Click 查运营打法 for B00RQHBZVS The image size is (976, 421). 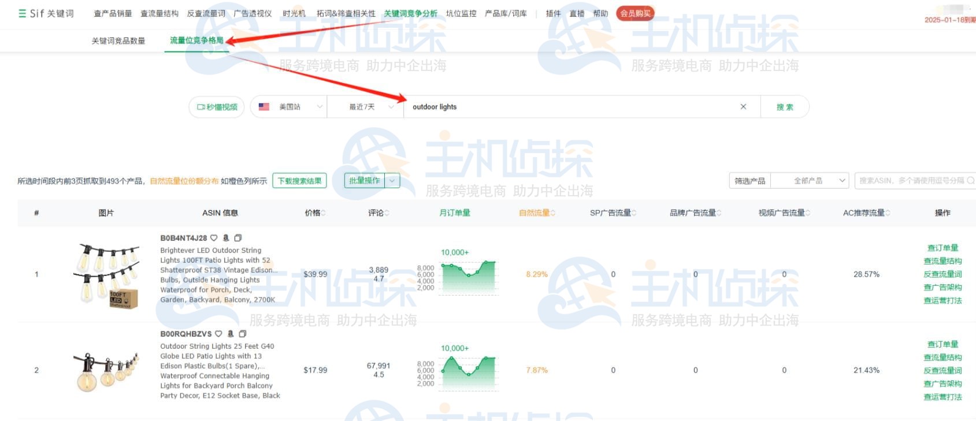click(x=942, y=397)
